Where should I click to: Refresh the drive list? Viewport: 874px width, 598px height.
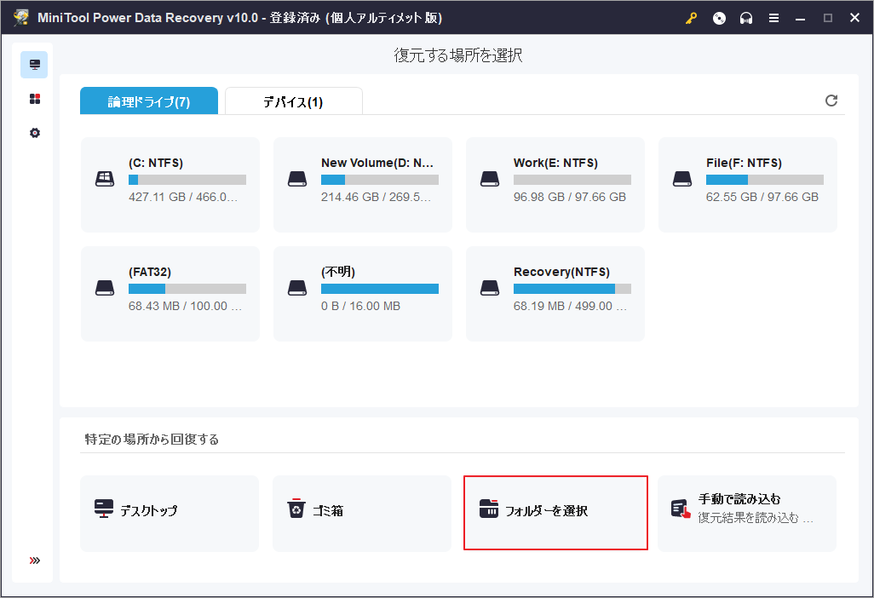click(x=831, y=101)
